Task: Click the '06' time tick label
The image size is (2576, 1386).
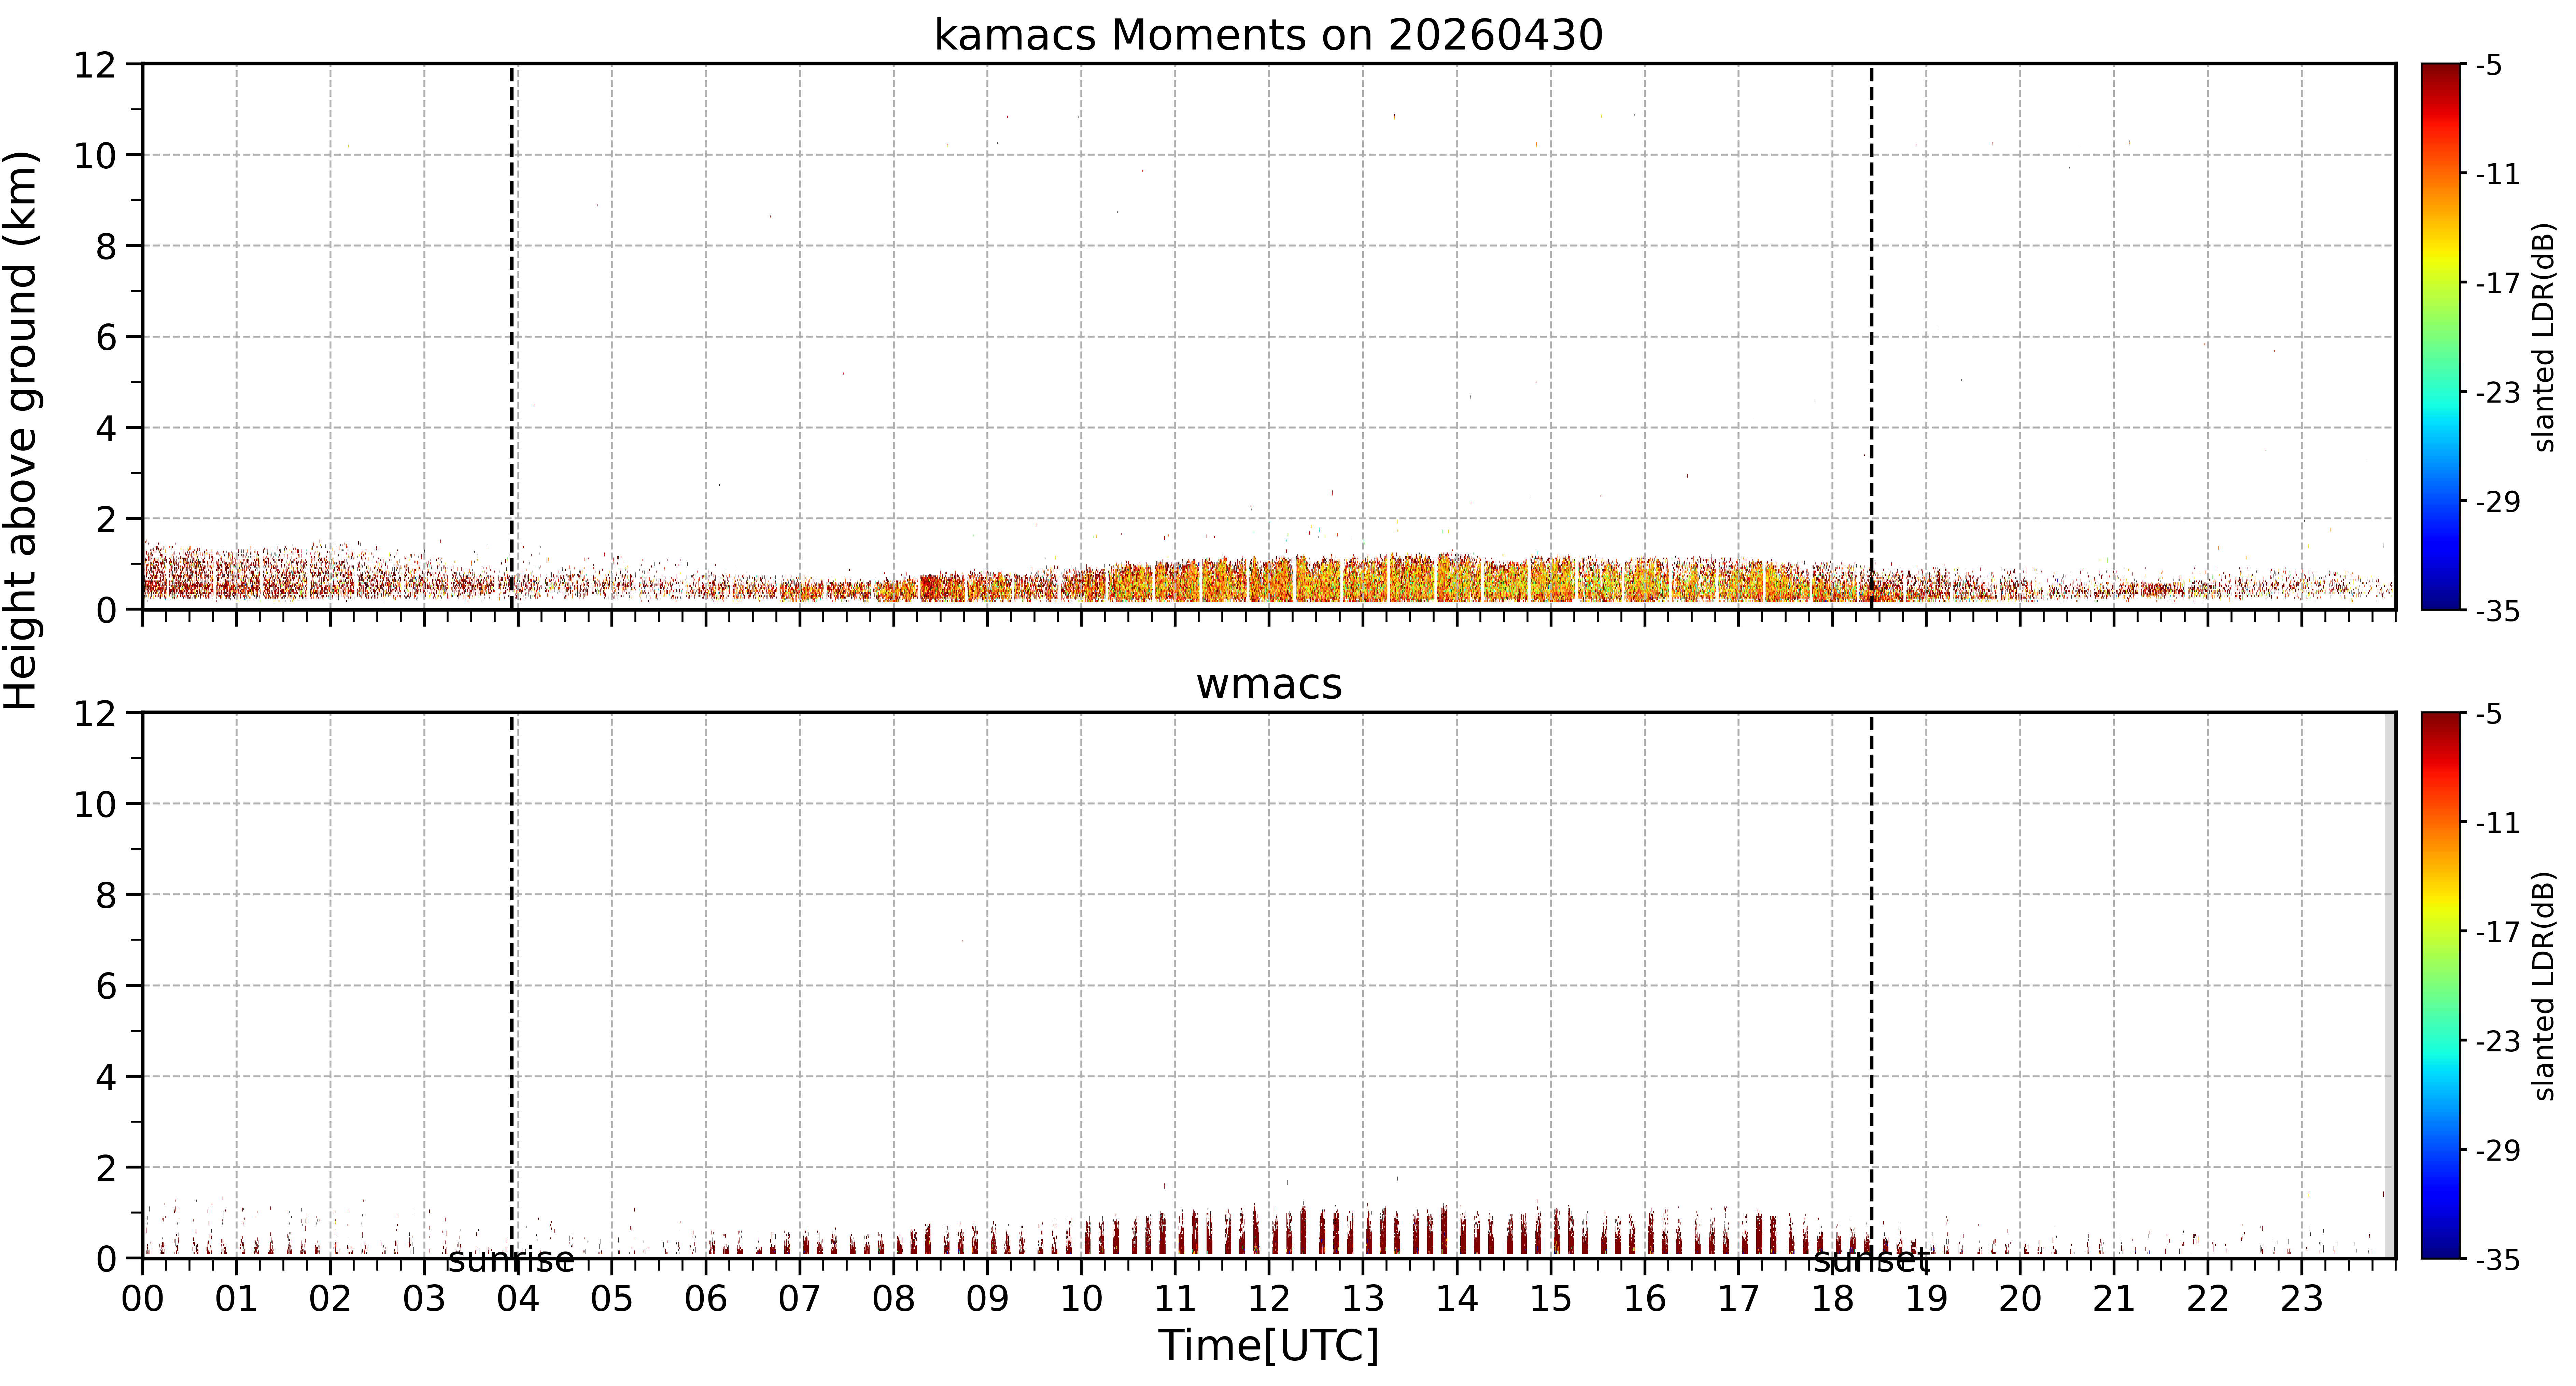Action: 706,1299
